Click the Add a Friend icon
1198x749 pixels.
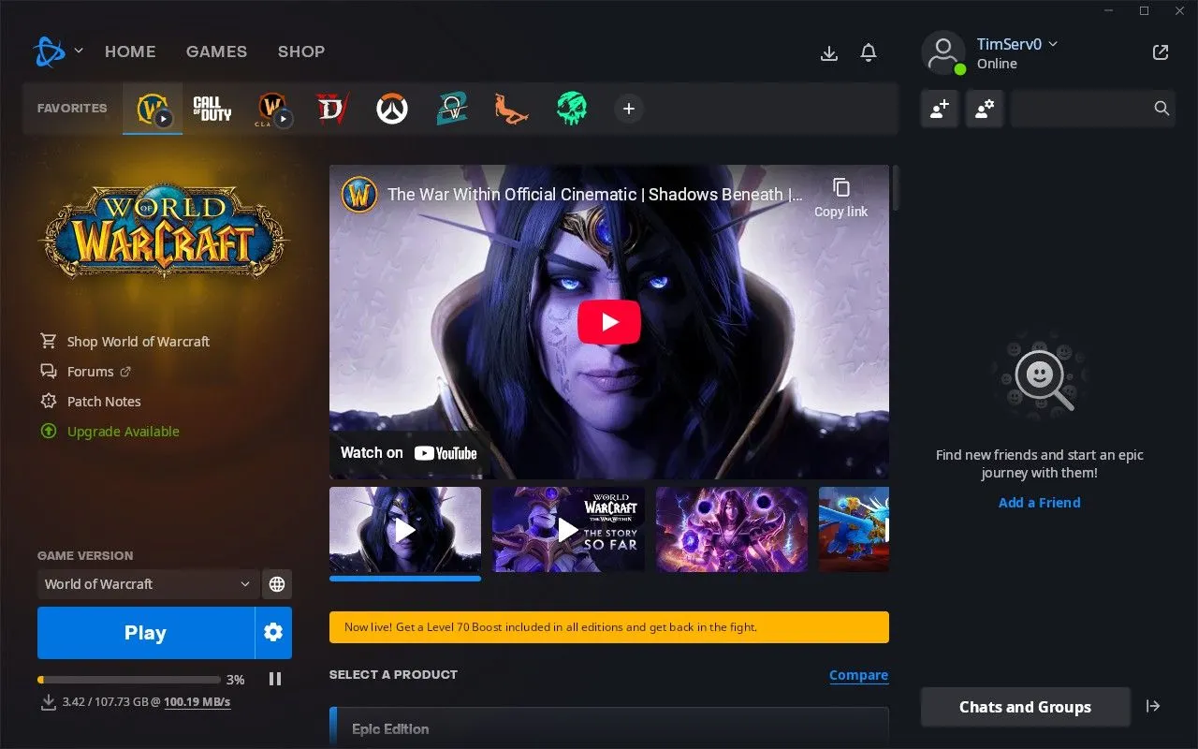point(940,109)
